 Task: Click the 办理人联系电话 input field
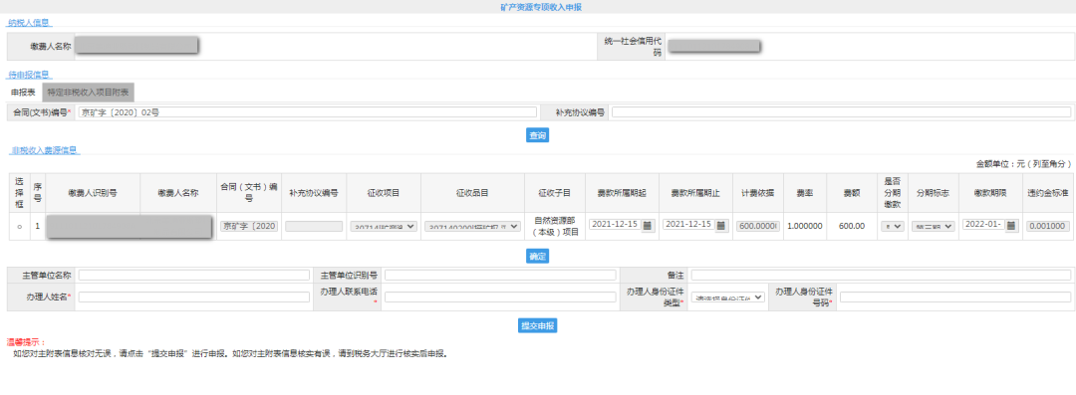[x=500, y=296]
